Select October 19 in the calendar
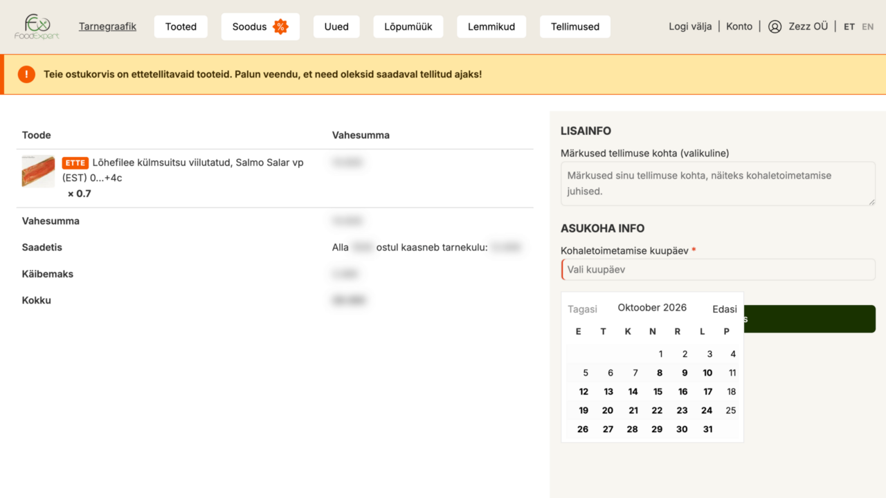886x498 pixels. (584, 410)
